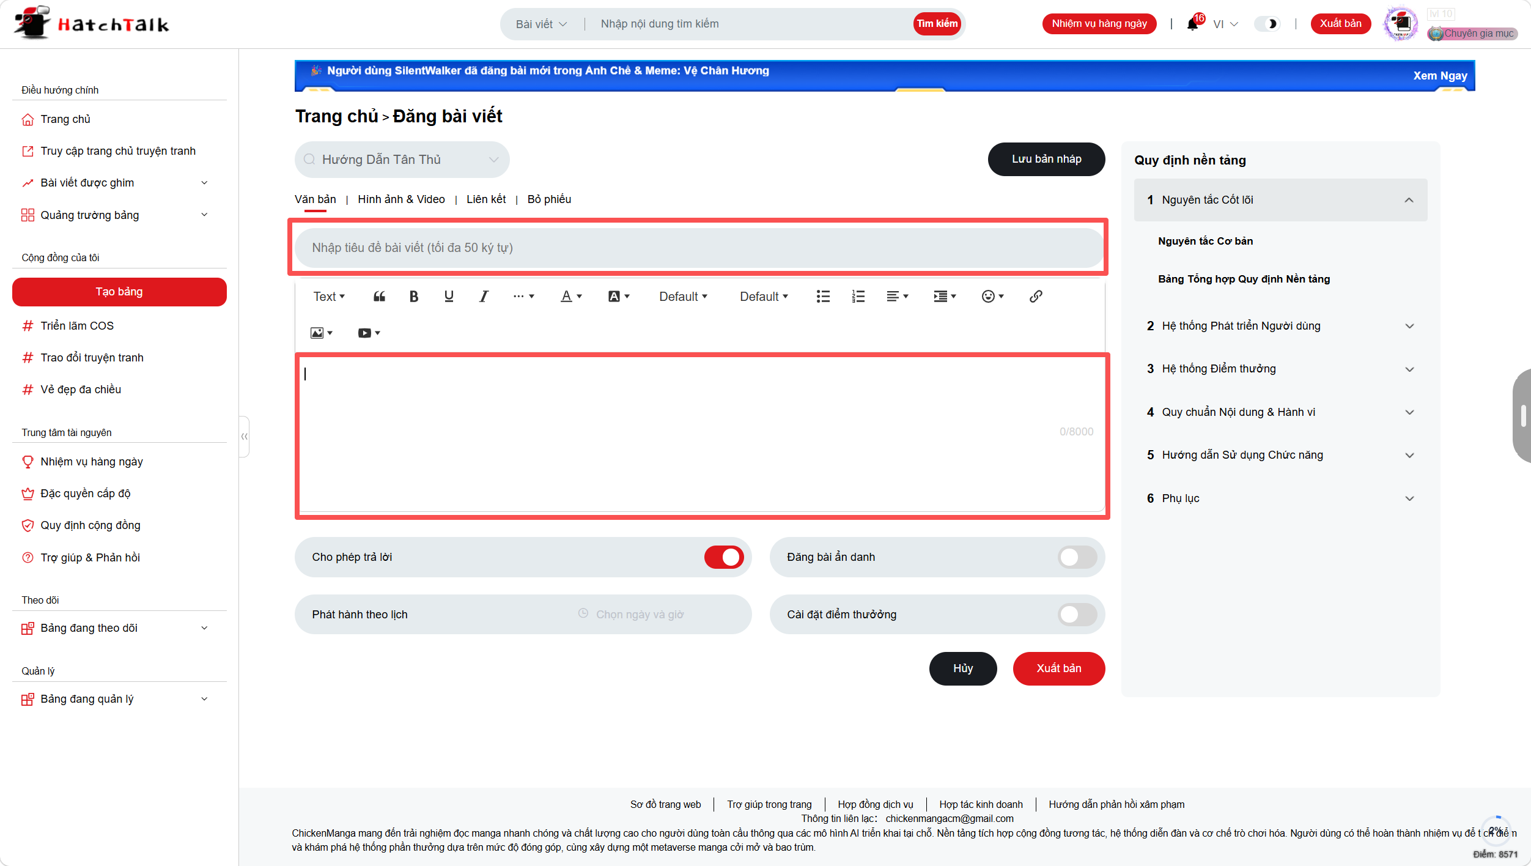The width and height of the screenshot is (1531, 866).
Task: Insert a numbered list
Action: pos(858,297)
